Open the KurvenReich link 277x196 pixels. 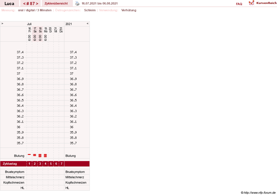click(266, 3)
